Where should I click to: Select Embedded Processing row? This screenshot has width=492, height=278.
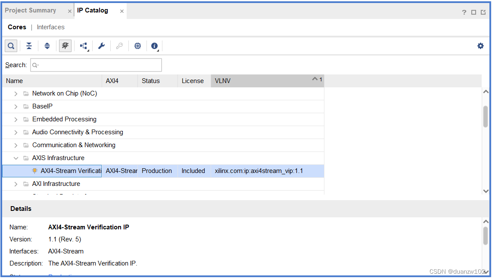coord(163,119)
